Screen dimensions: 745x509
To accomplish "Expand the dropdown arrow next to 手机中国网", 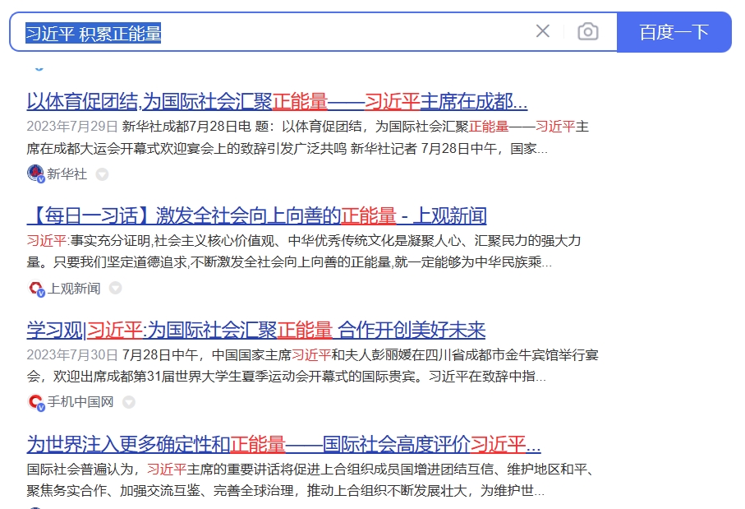I will pos(129,402).
